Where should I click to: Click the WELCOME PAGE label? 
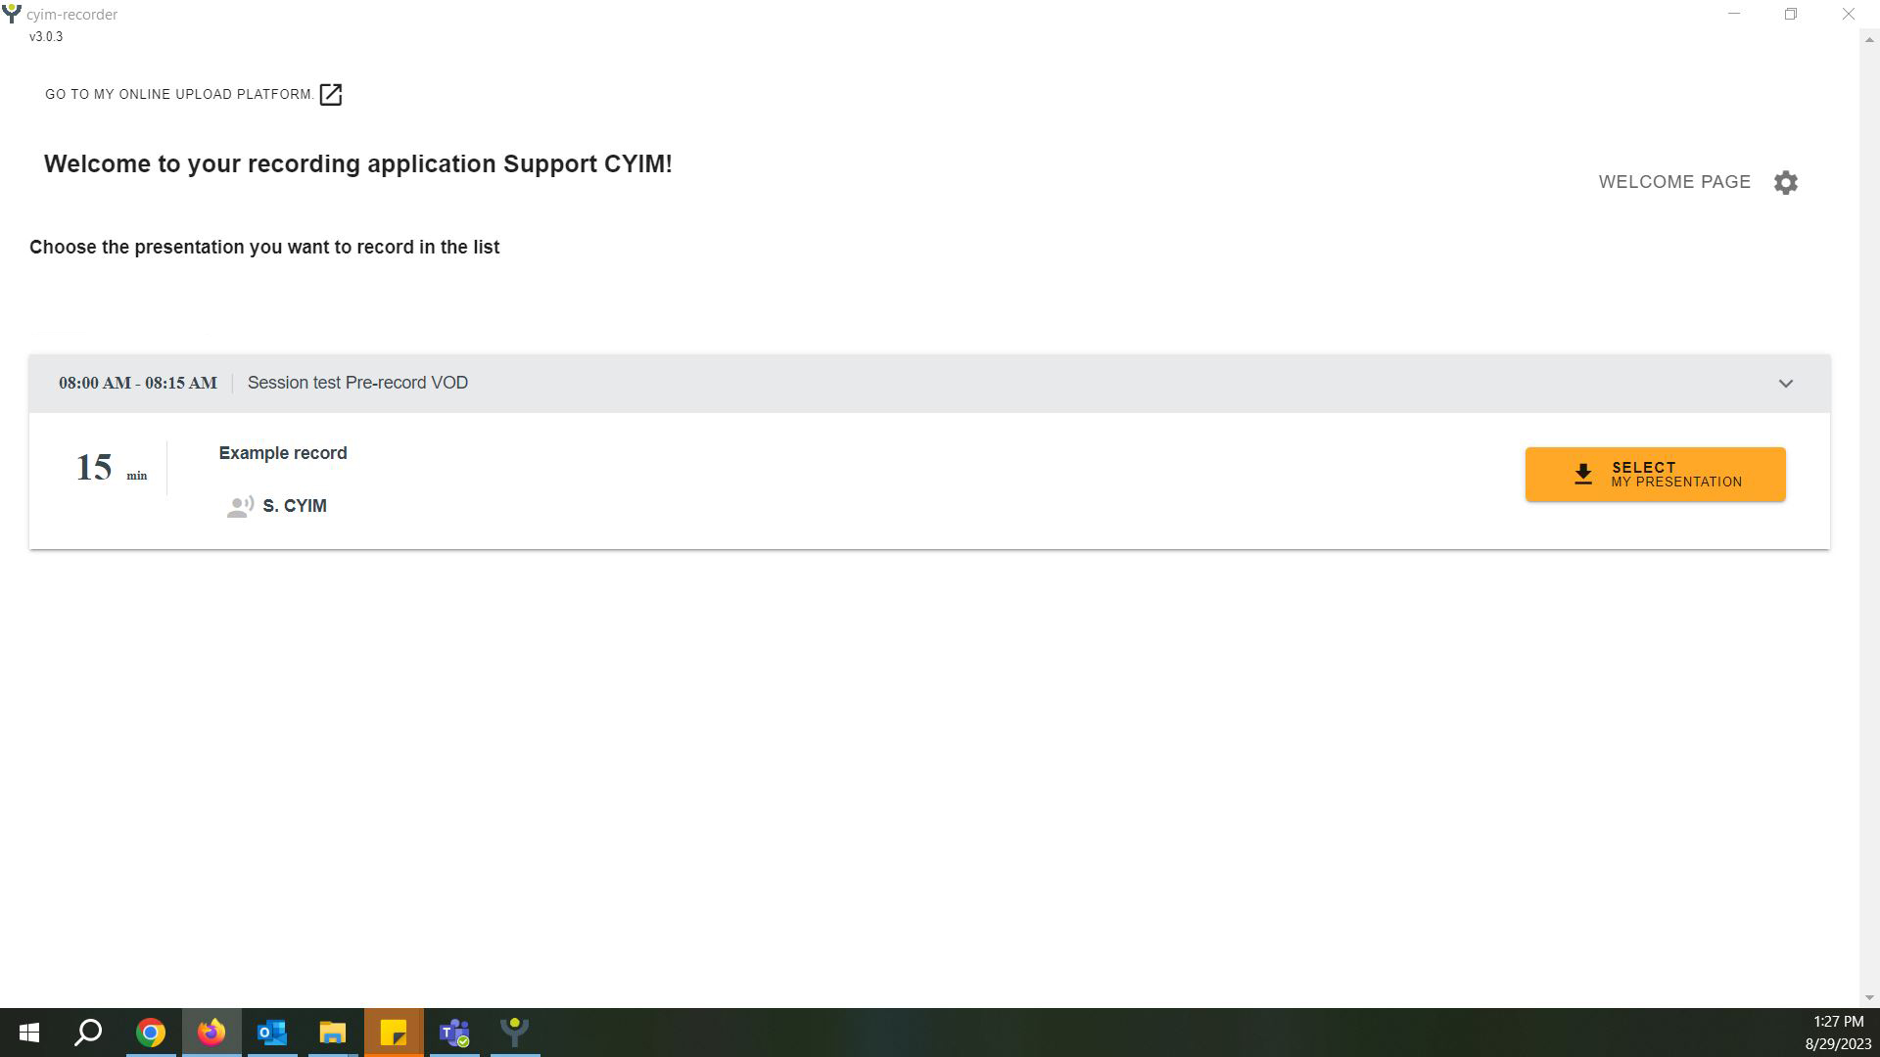pos(1674,182)
